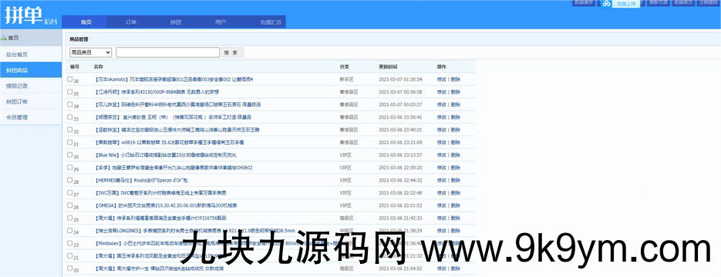The image size is (721, 277).
Task: Go to the 用户 top tab
Action: (x=221, y=22)
